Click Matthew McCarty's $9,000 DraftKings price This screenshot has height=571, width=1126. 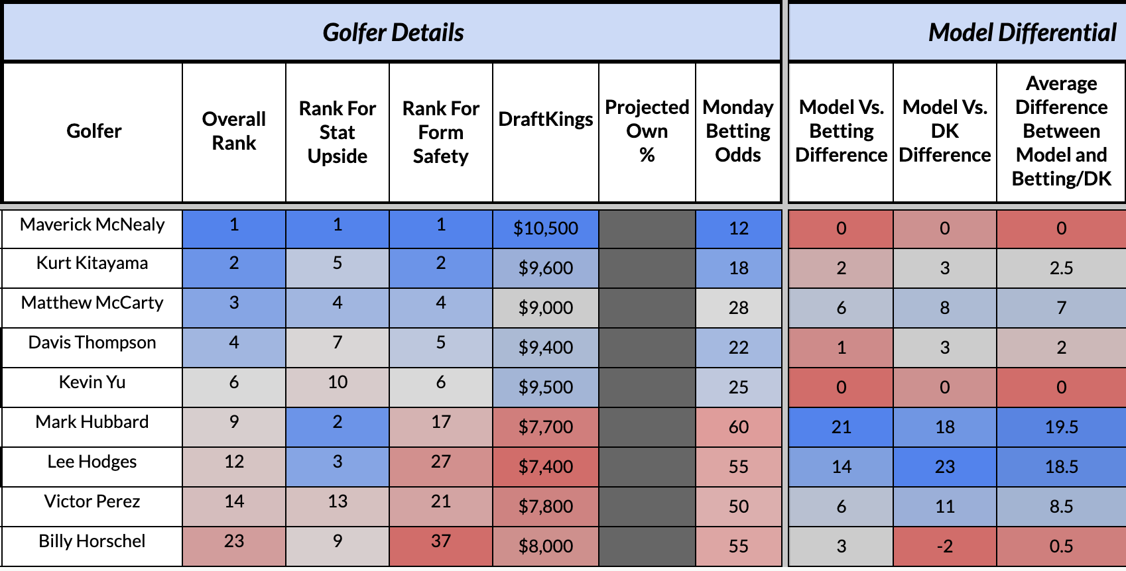coord(546,308)
